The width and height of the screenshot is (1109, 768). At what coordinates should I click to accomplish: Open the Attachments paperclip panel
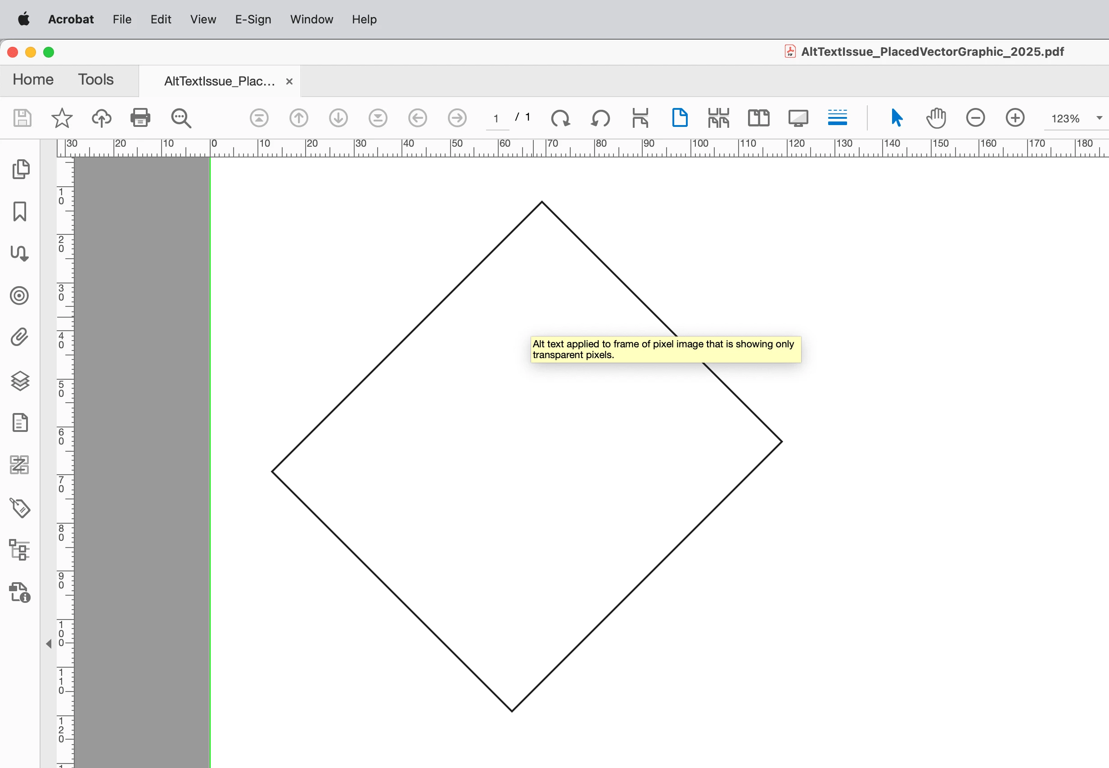point(20,337)
